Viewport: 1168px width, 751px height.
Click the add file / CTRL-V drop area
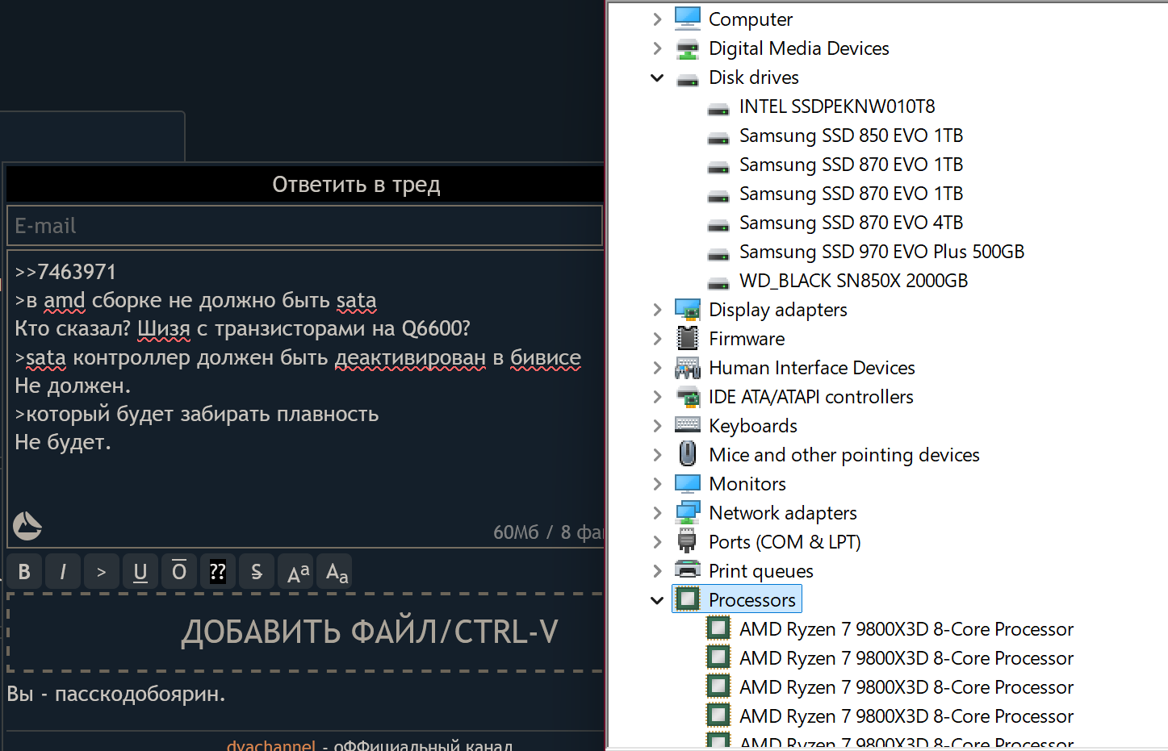tap(305, 632)
